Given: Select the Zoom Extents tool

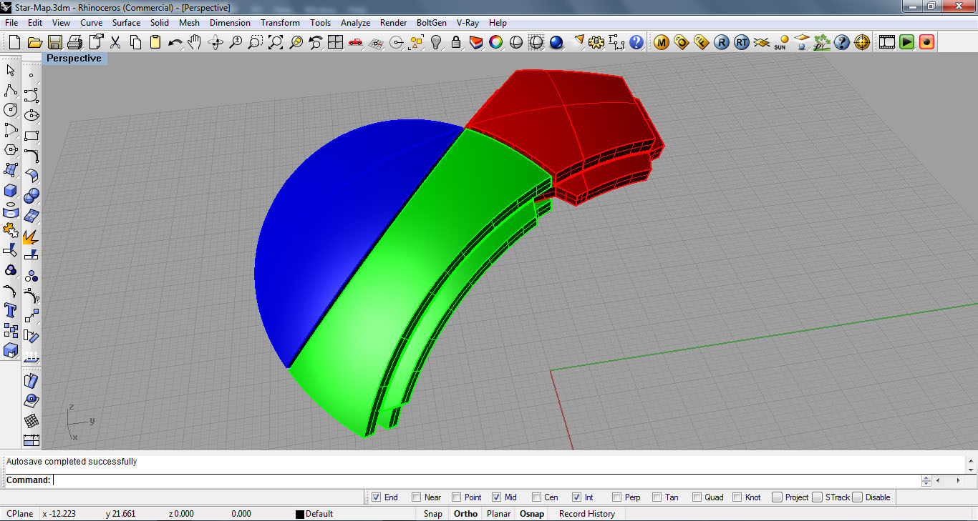Looking at the screenshot, I should point(276,43).
